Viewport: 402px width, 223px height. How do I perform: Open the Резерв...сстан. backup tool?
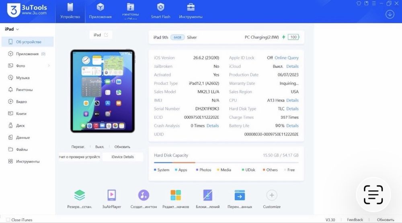point(80,199)
